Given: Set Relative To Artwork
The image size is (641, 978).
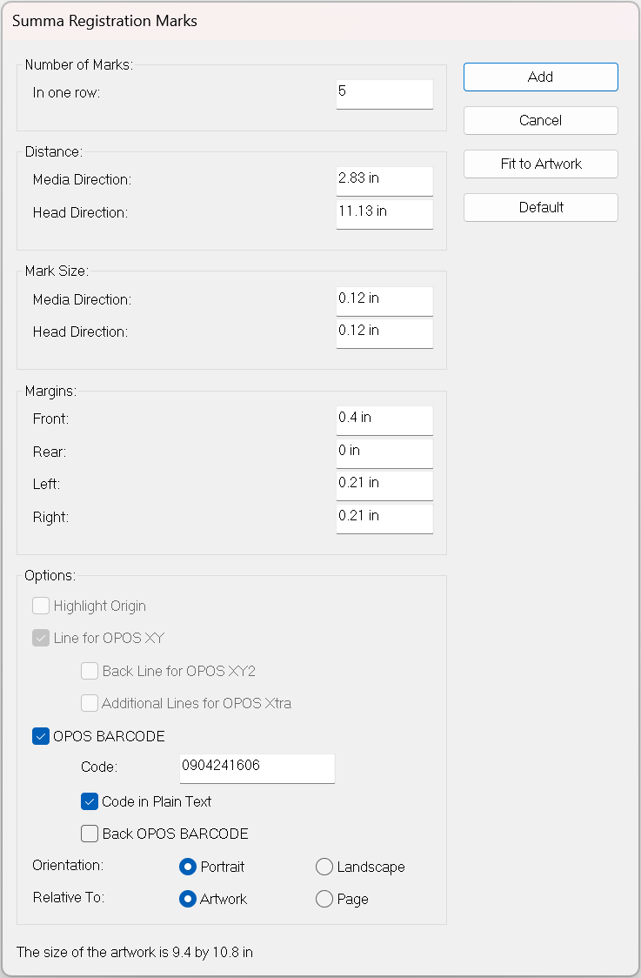Looking at the screenshot, I should tap(188, 900).
